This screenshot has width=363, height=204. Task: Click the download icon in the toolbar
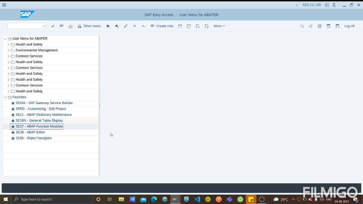pyautogui.click(x=71, y=26)
